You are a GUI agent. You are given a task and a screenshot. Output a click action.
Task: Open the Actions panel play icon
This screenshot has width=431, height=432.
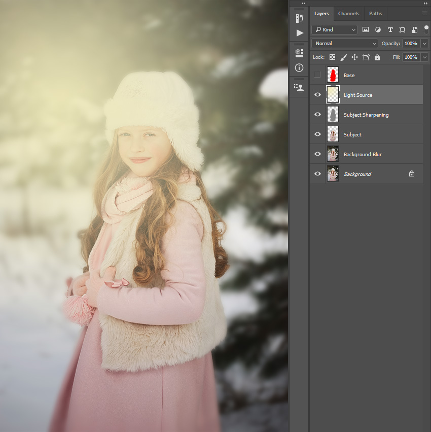300,33
